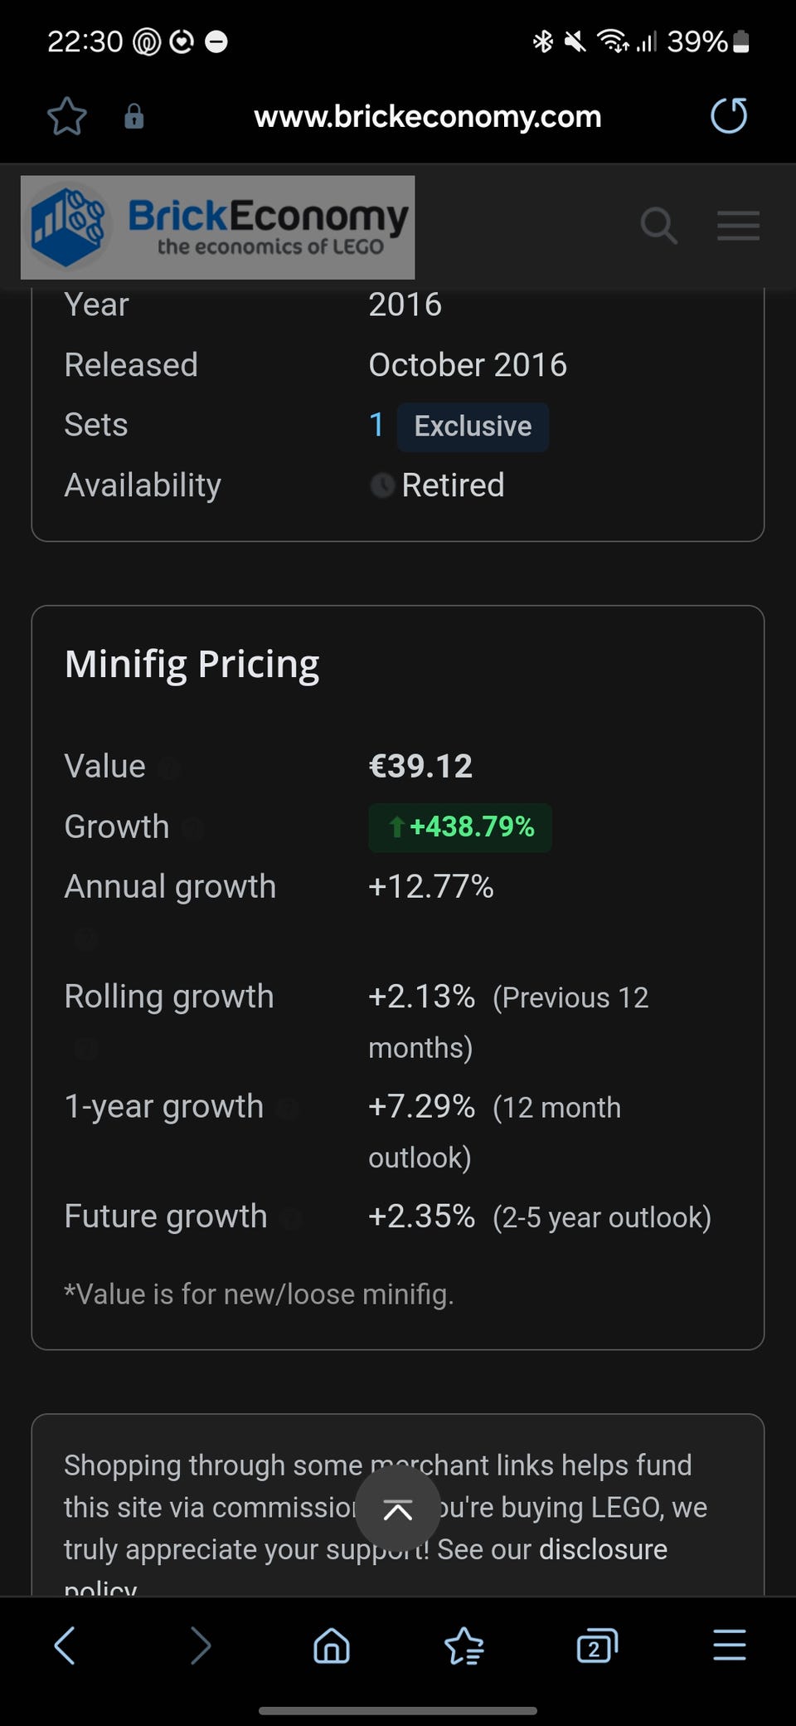Tap the BrickEconomy logo
Viewport: 796px width, 1726px height.
(x=218, y=227)
